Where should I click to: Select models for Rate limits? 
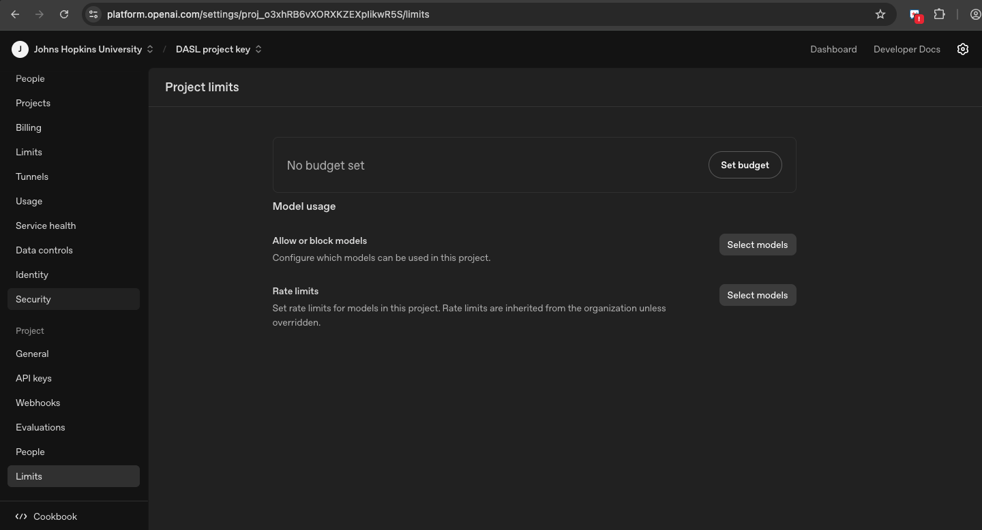click(x=757, y=295)
